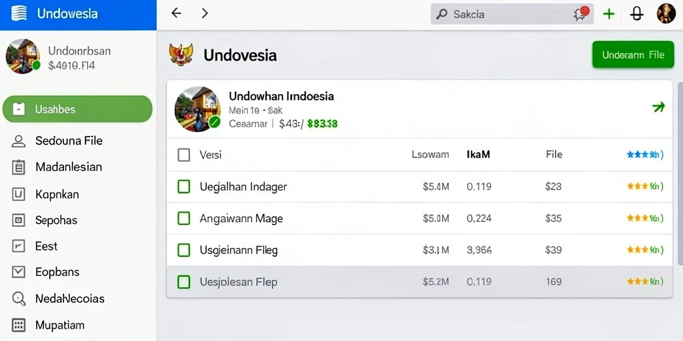Click the red-badged icon in search bar
Image resolution: width=683 pixels, height=341 pixels.
pyautogui.click(x=581, y=13)
